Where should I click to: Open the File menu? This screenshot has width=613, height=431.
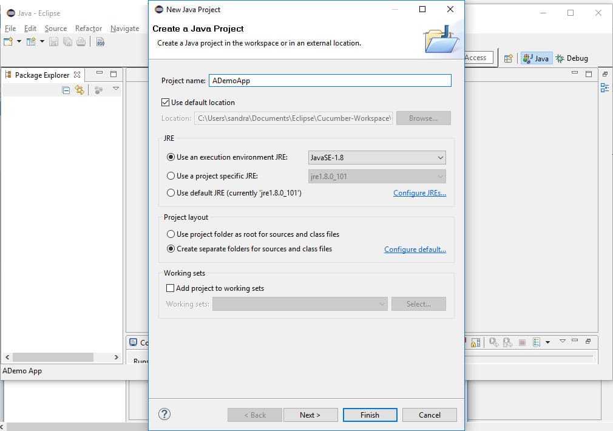10,29
